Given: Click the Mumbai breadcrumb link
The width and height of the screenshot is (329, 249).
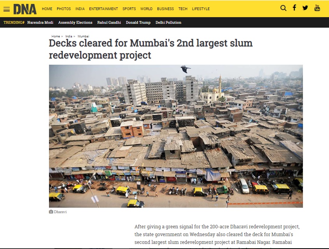Looking at the screenshot, I should click(x=83, y=36).
